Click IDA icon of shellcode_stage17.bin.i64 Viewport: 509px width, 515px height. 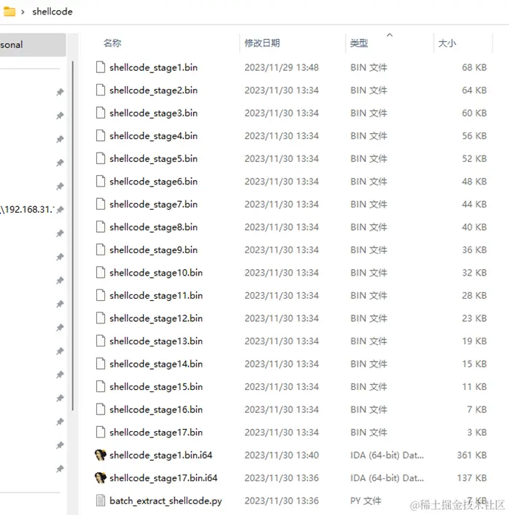point(100,478)
